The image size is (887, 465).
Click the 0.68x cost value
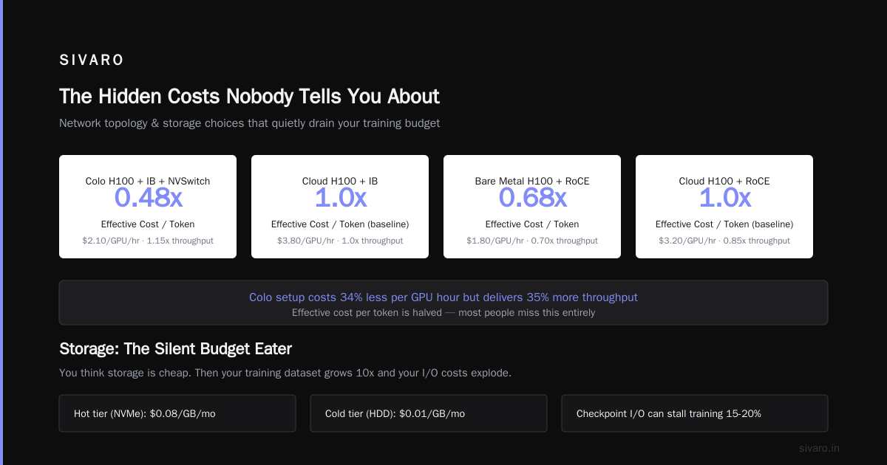pos(532,198)
